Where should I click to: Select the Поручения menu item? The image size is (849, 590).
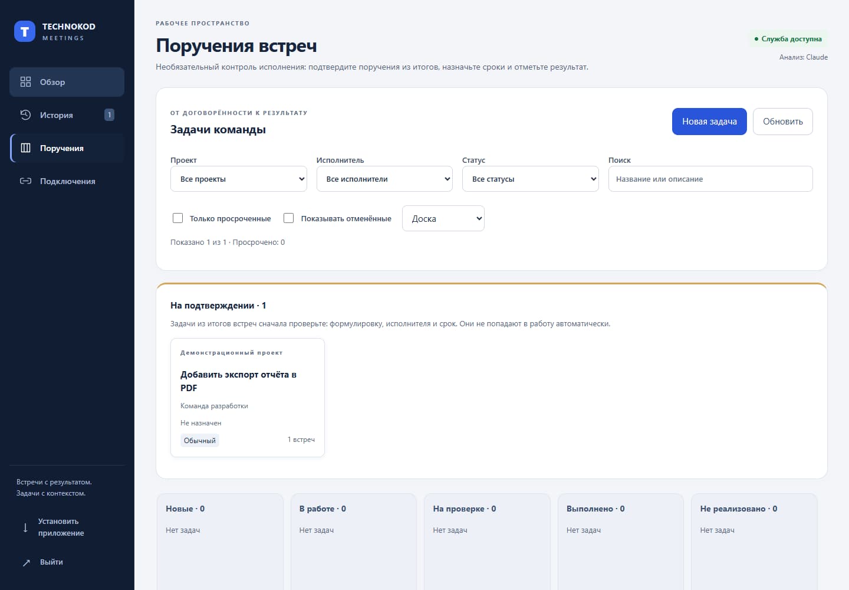click(x=67, y=148)
